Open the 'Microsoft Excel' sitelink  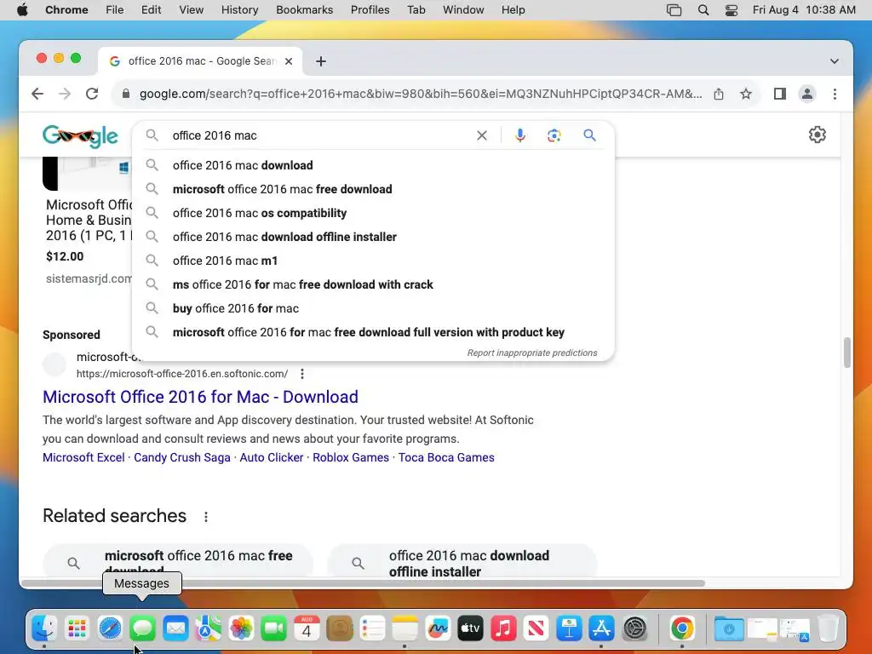(83, 457)
